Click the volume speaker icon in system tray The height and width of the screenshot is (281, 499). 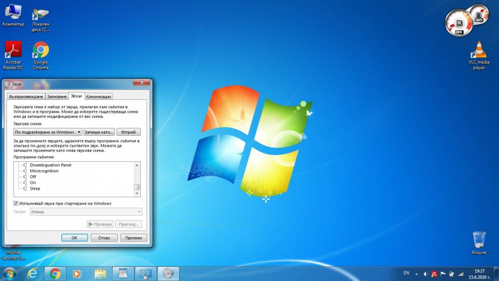point(425,274)
